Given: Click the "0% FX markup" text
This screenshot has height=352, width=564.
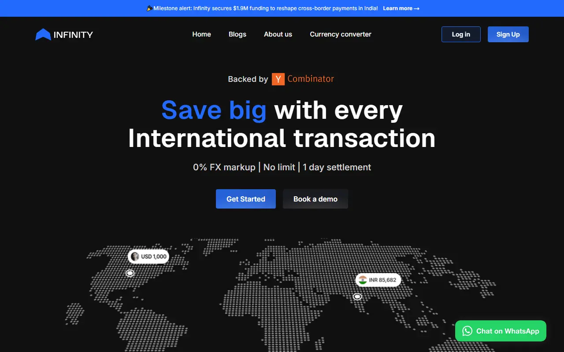Looking at the screenshot, I should [x=224, y=167].
